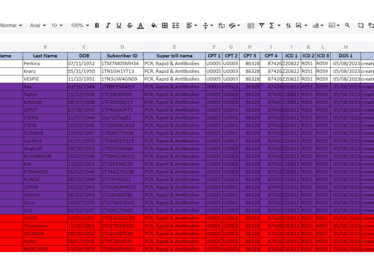Toggle strikethrough formatting
Viewport: 374px width, 280px height.
(x=129, y=25)
